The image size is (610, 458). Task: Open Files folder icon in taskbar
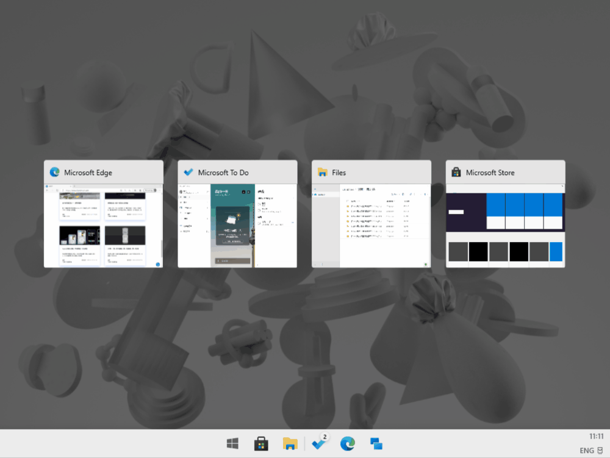290,444
